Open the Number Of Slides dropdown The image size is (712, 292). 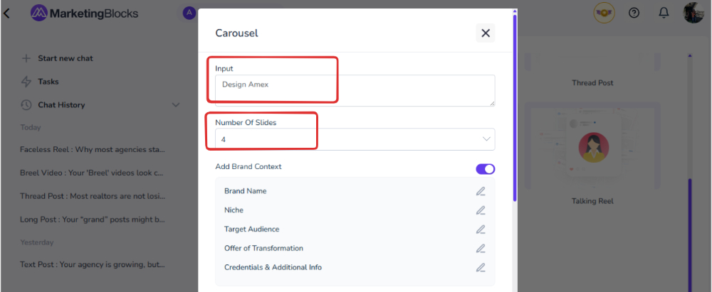tap(355, 139)
